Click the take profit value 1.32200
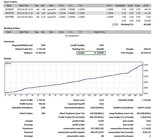157x138 pixels. pyautogui.click(x=81, y=13)
